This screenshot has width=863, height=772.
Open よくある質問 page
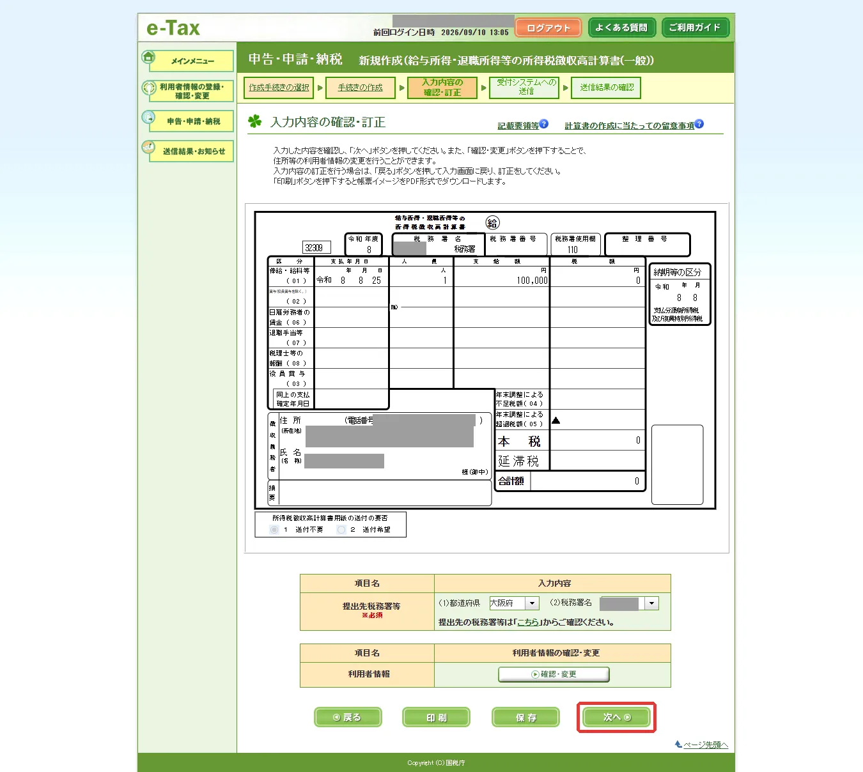pos(621,28)
